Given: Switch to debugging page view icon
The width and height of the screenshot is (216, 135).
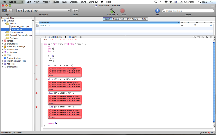Looking at the screenshot, I should click(x=10, y=11).
